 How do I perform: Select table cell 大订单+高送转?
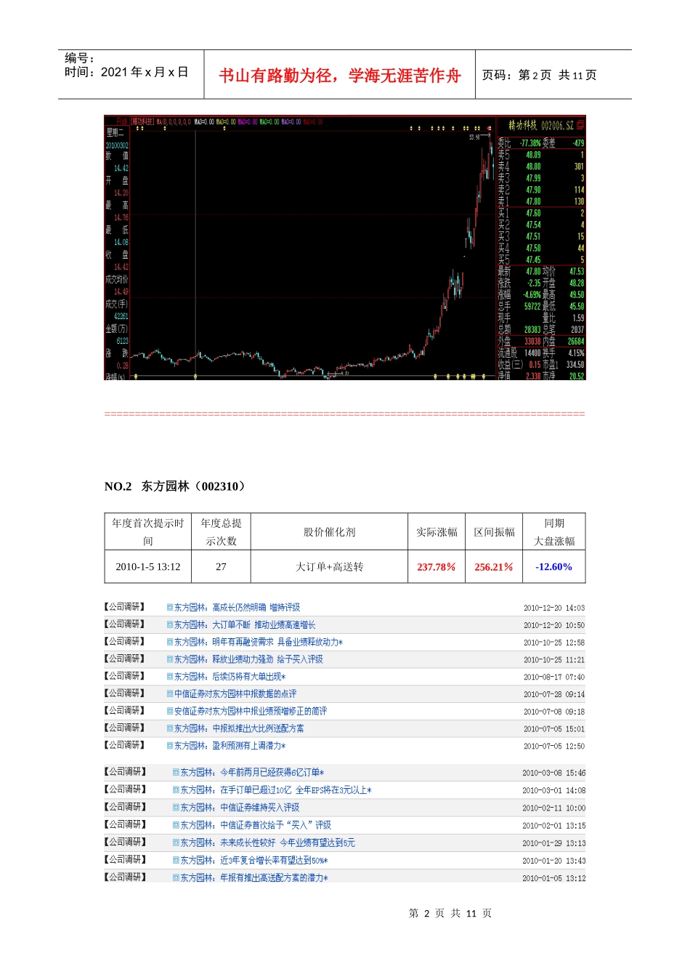click(329, 566)
